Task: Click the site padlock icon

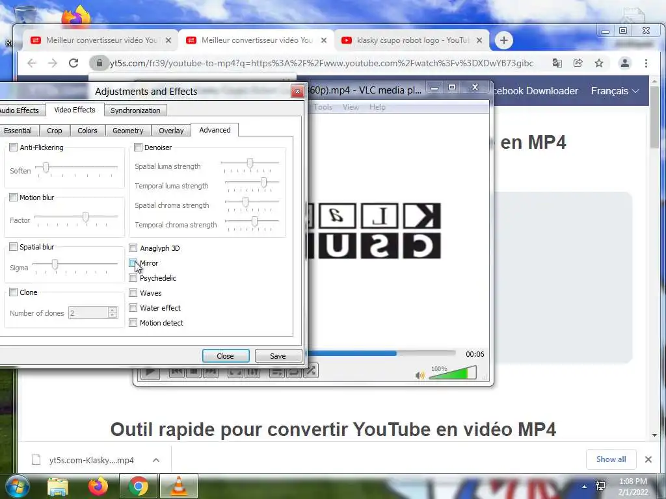Action: 99,63
